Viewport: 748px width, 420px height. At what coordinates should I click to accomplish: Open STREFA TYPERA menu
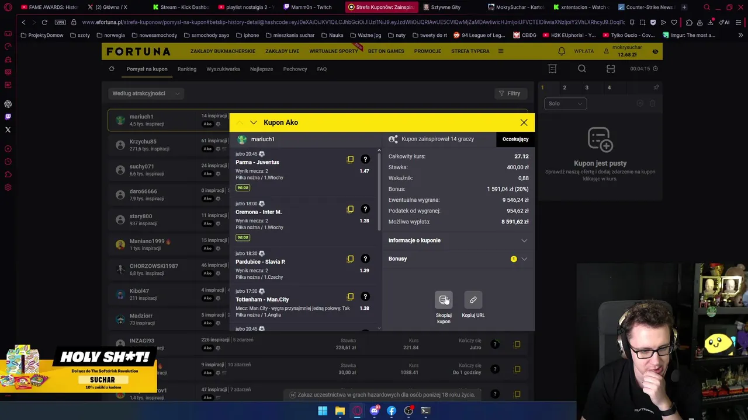click(x=470, y=51)
